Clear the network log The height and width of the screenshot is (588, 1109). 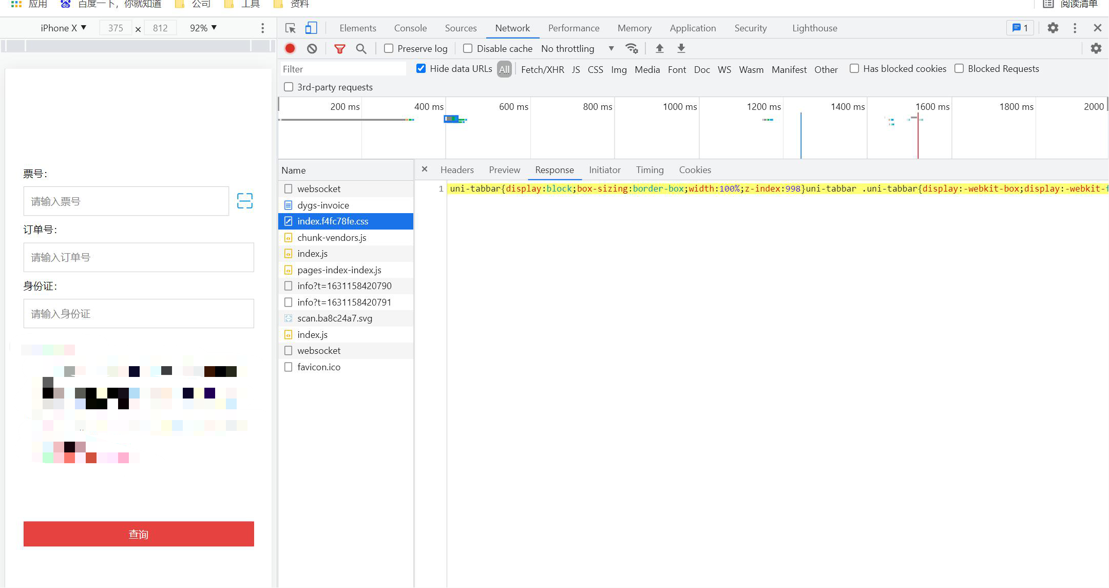[312, 48]
